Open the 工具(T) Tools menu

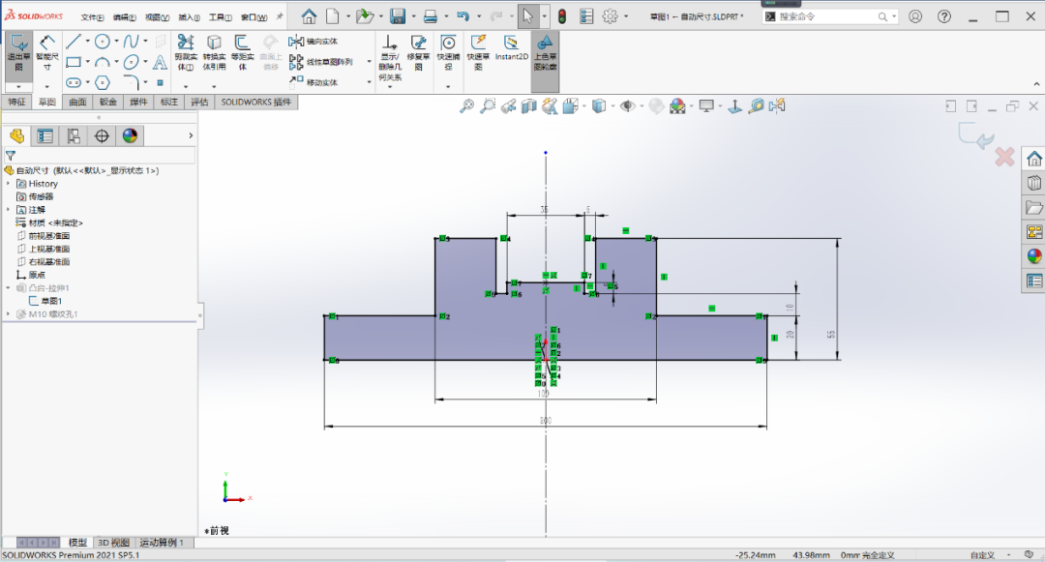[x=220, y=17]
